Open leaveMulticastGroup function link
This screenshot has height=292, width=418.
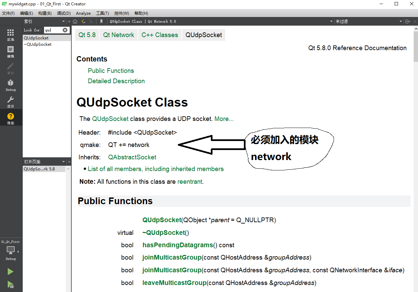tap(174, 283)
